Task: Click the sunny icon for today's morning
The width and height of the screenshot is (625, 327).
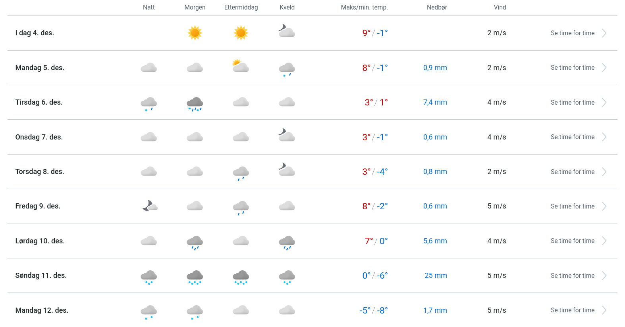Action: tap(195, 33)
